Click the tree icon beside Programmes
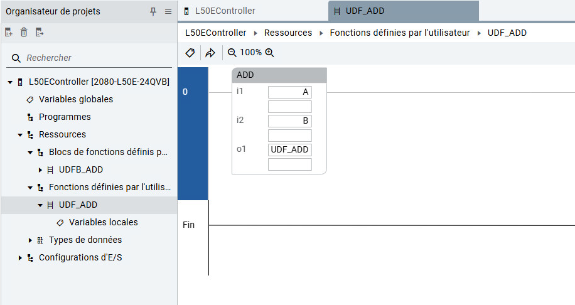Image resolution: width=575 pixels, height=305 pixels. 30,117
